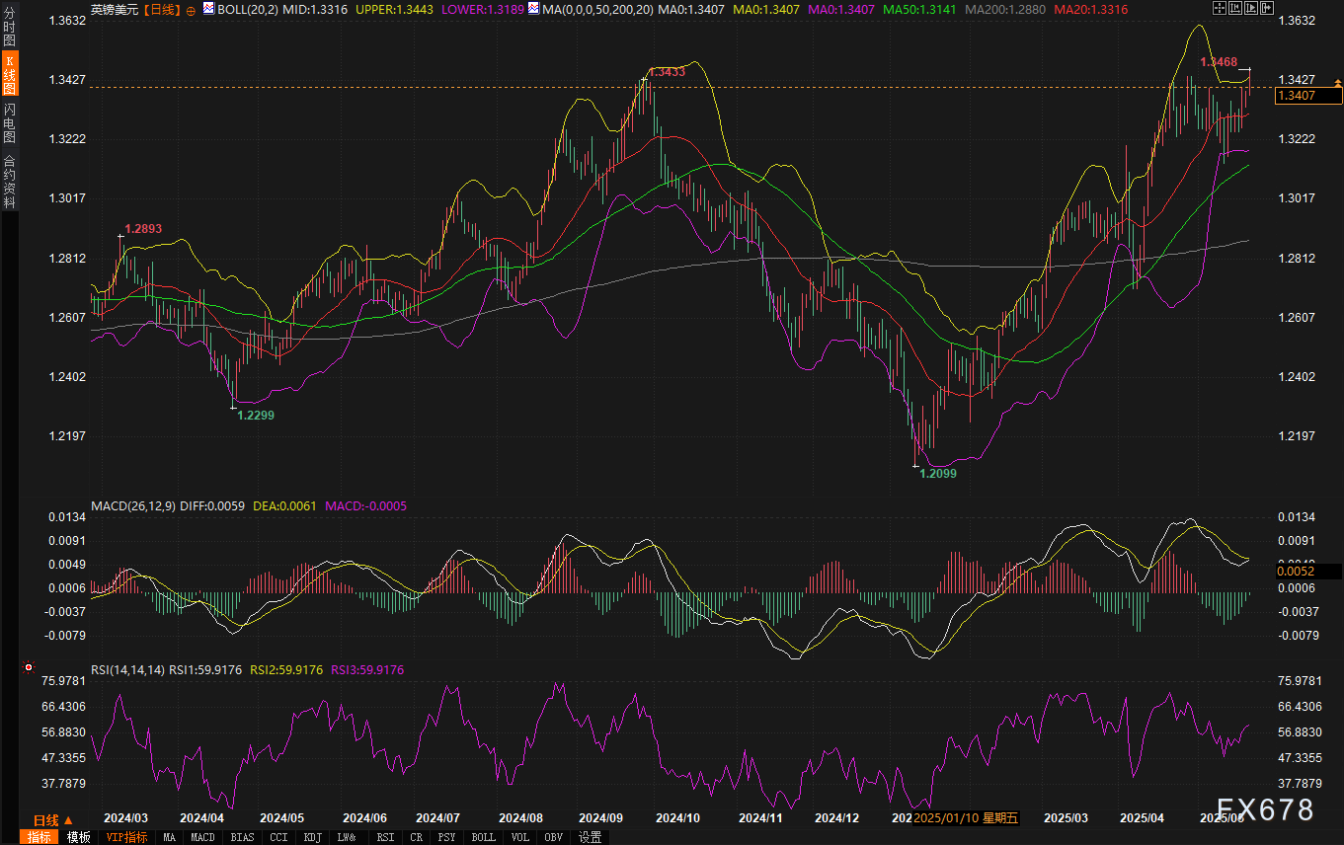Open the 闪电图 side tab

tap(9, 122)
